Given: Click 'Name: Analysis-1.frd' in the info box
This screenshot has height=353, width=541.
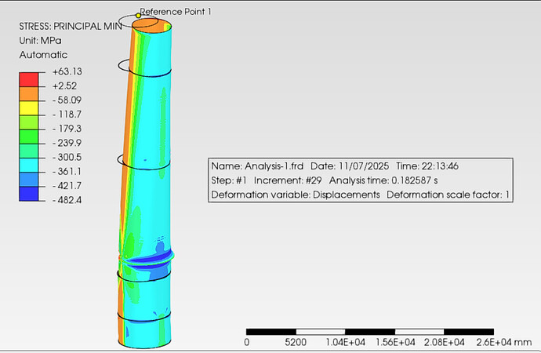Looking at the screenshot, I should point(257,166).
